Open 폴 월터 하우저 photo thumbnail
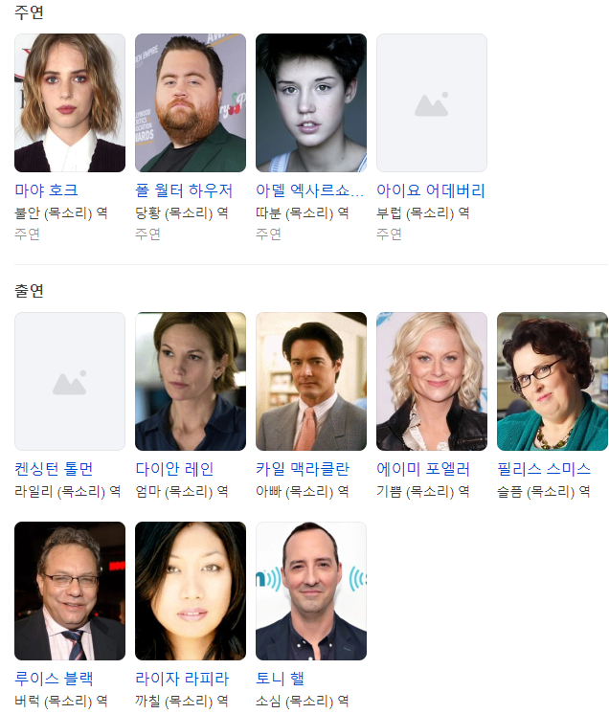This screenshot has height=714, width=609. (191, 102)
